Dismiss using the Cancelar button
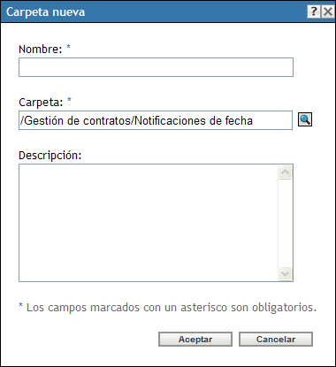Screen dimensions: 336x367 (x=276, y=340)
